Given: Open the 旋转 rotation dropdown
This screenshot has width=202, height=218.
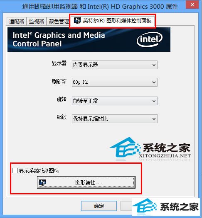Looking at the screenshot, I should 115,101.
